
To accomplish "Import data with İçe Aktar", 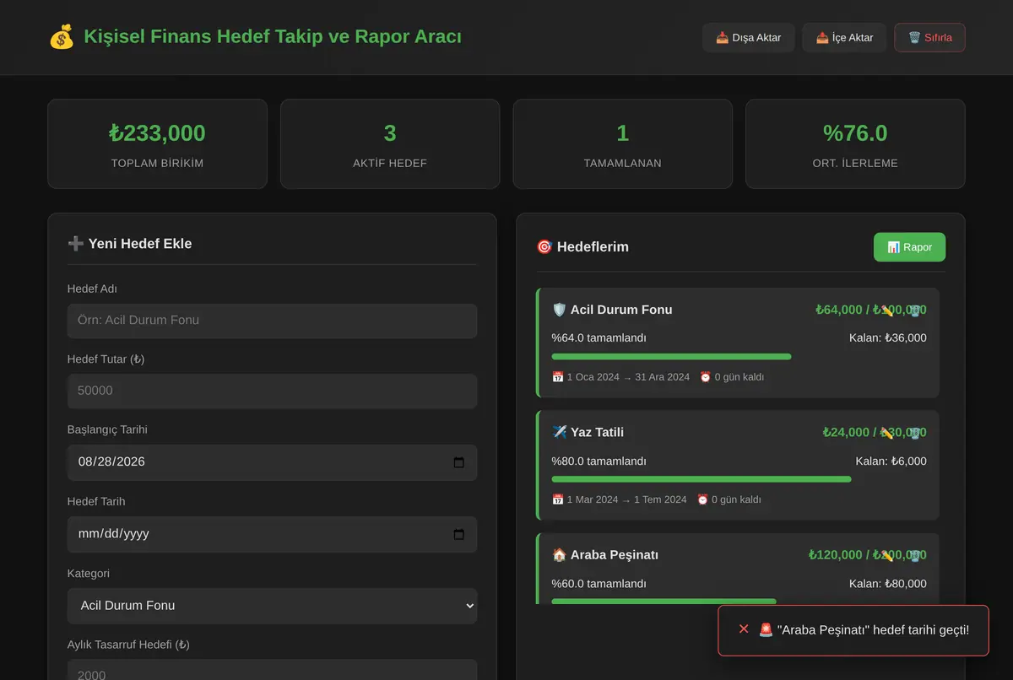I will coord(844,38).
